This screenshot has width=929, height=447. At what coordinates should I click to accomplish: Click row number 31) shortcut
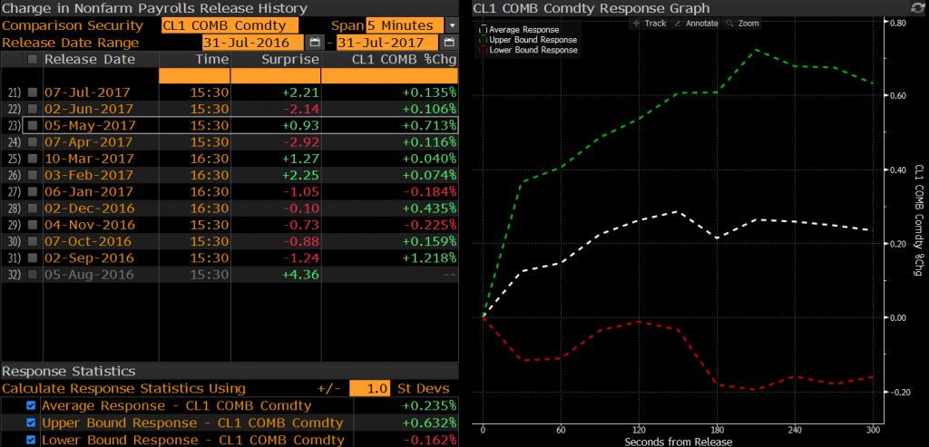click(x=15, y=258)
